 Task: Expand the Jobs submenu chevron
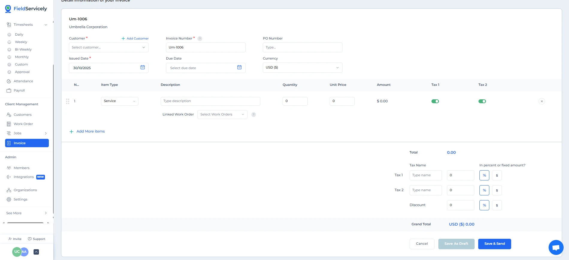click(46, 133)
